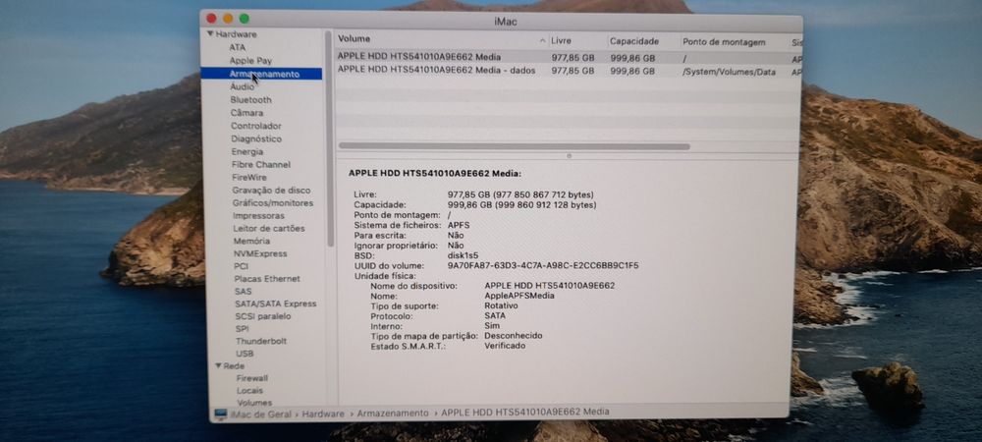Screen dimensions: 982x442
Task: Click APPLE HDD Media in path bar
Action: pos(524,412)
